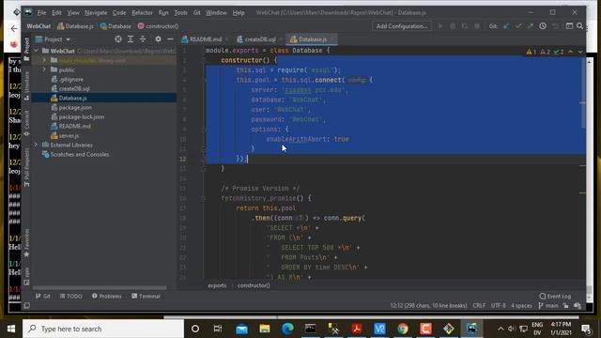Click the Git update project icon

coord(506,26)
